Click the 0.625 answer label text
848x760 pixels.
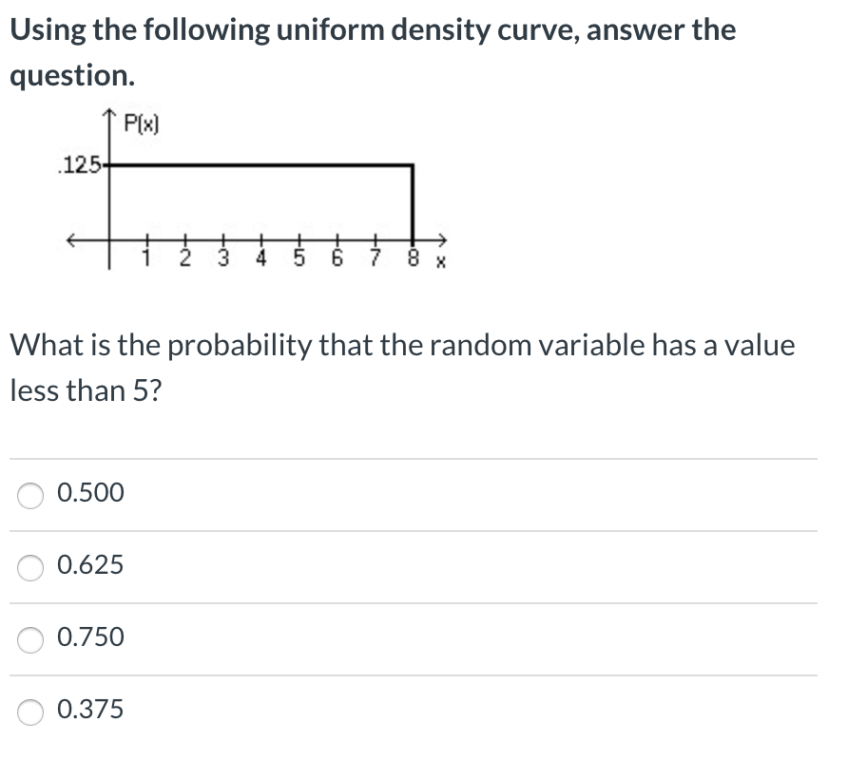(90, 565)
